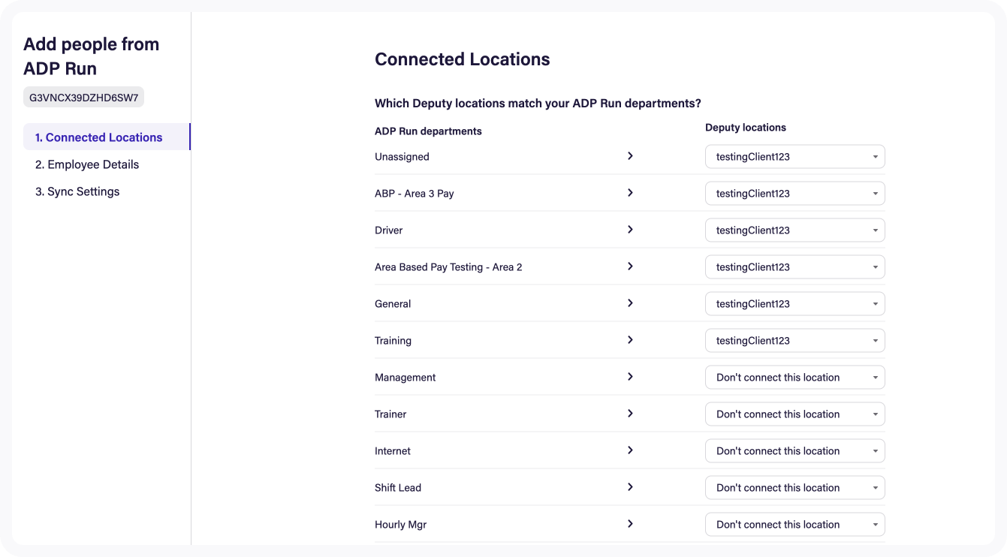Click the arrow icon beside Trainer
Screen dimensions: 1007x557
tap(630, 414)
